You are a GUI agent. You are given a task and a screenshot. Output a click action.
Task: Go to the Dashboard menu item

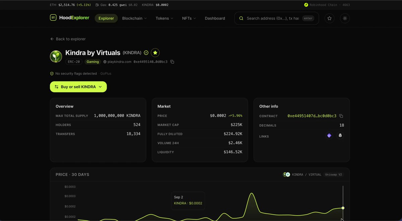tap(215, 18)
